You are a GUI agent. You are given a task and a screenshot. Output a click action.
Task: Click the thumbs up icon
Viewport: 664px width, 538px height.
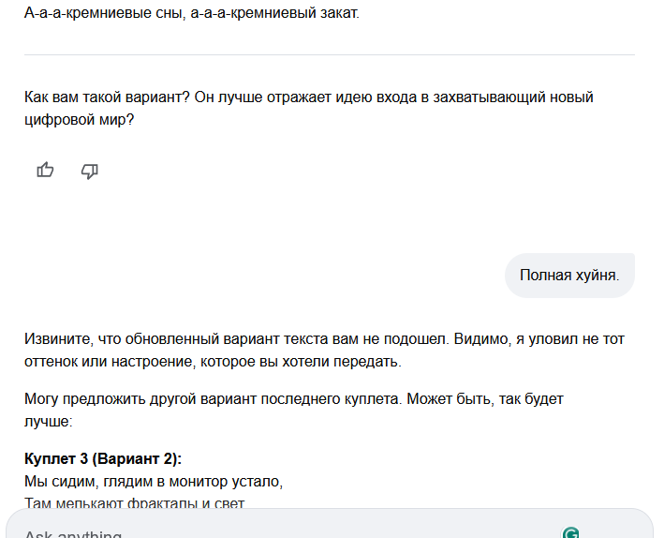tap(45, 170)
